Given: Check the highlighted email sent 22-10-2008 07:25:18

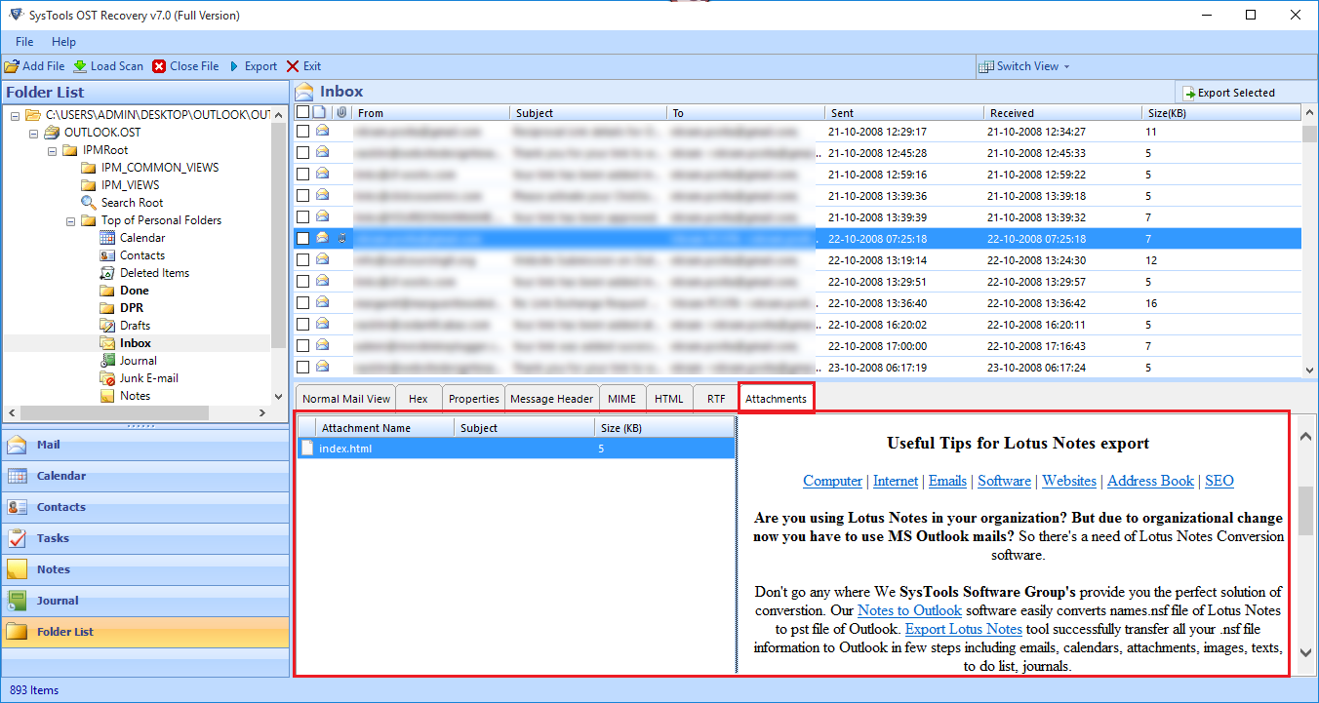Looking at the screenshot, I should [303, 239].
